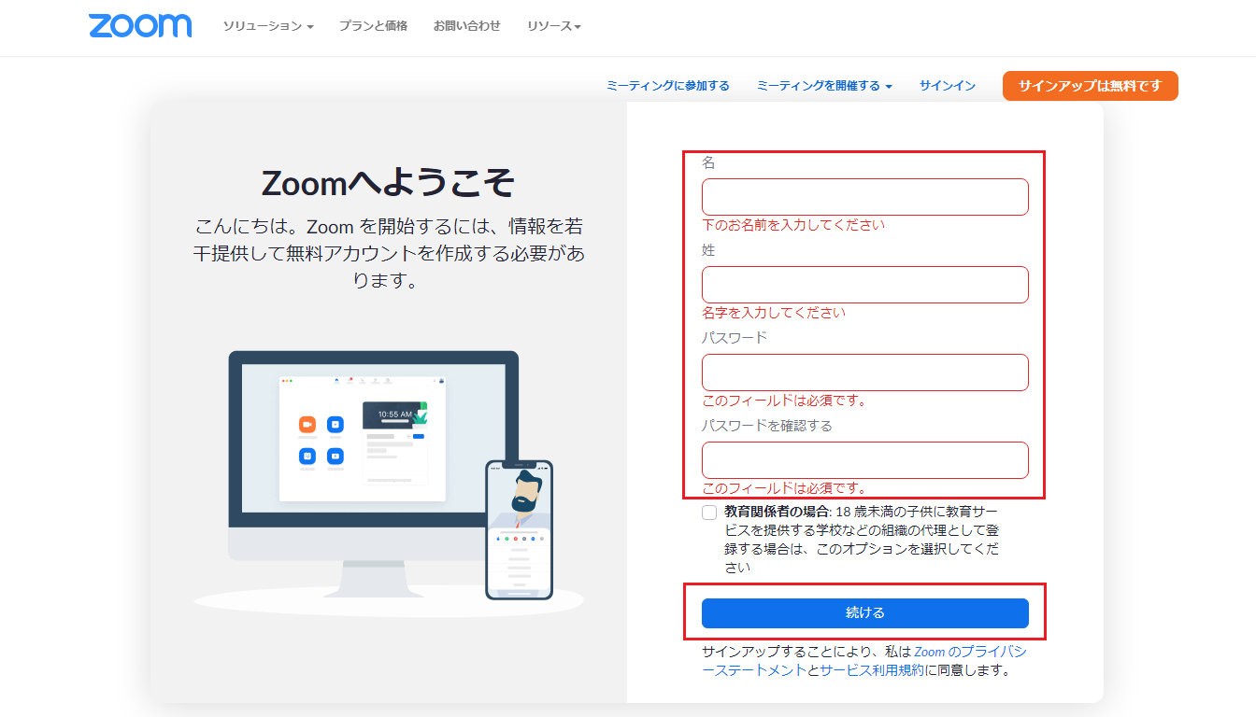This screenshot has width=1256, height=717.
Task: Enable the 教育関係者の場合 checkbox
Action: [708, 513]
